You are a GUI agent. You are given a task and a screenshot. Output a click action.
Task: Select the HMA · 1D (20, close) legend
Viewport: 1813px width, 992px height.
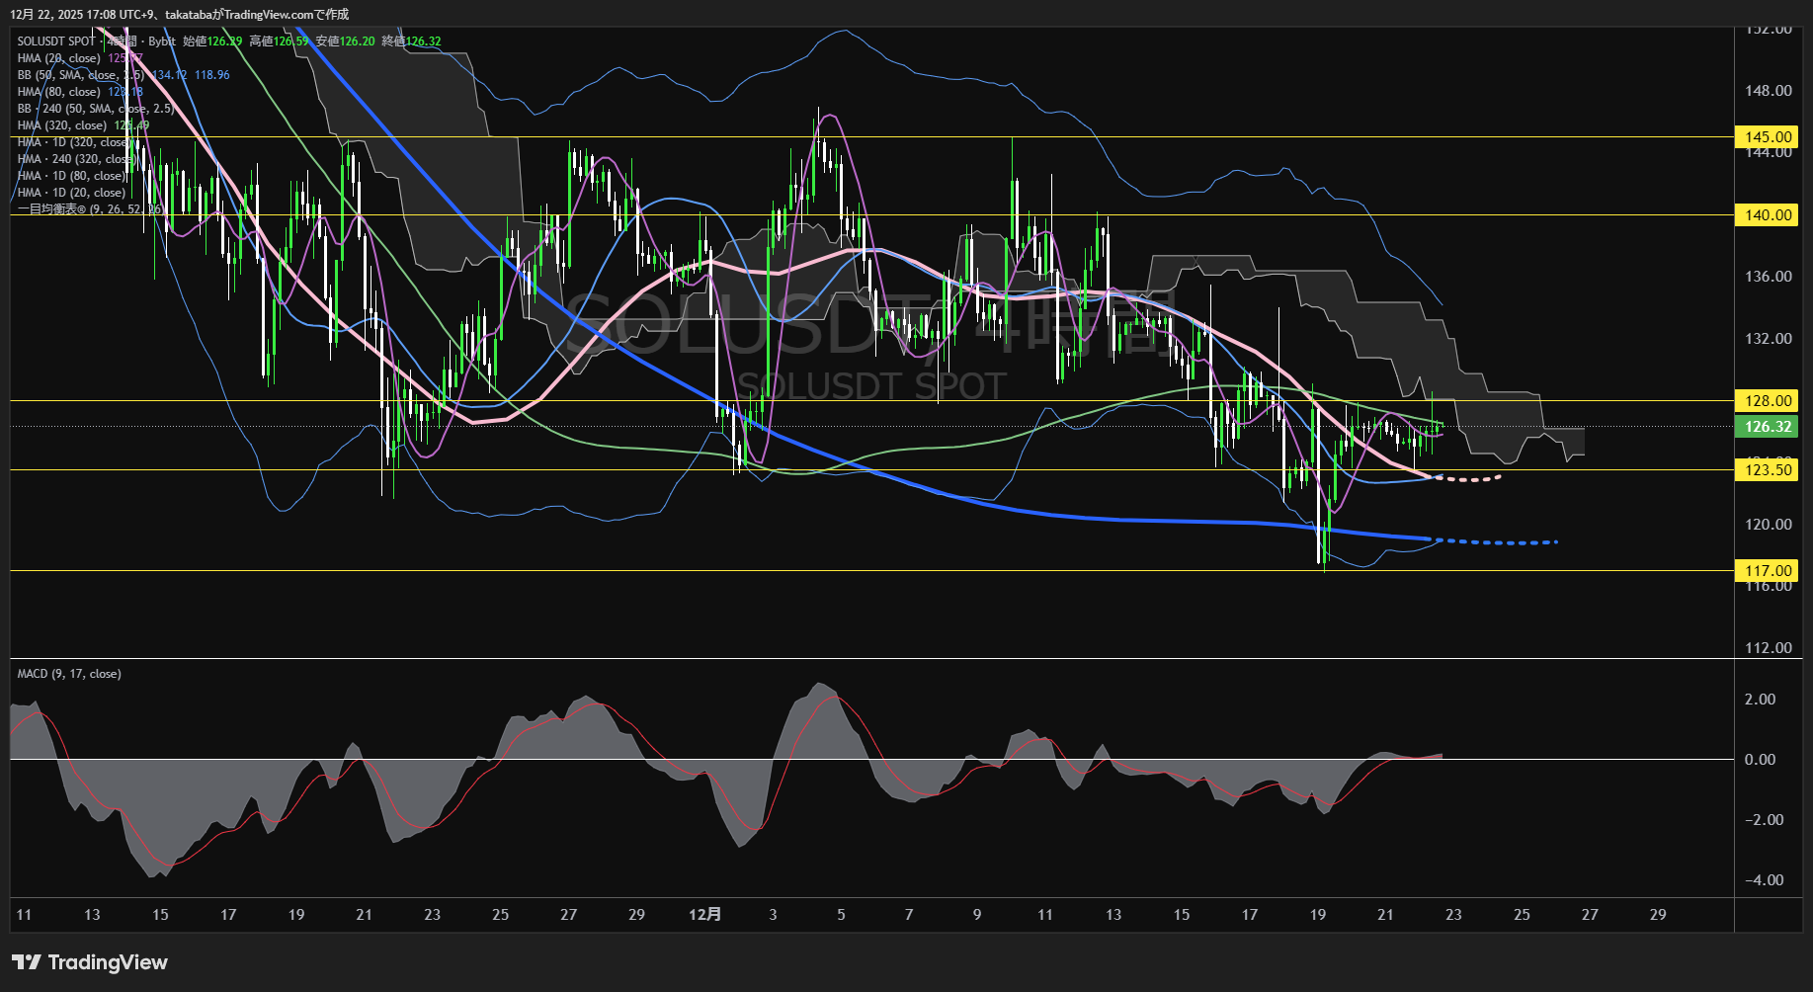[71, 193]
